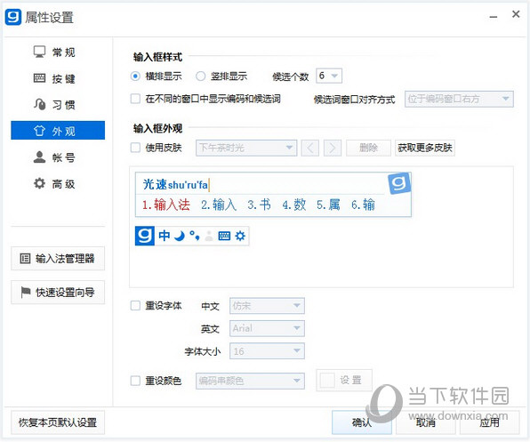Select 横排显示 horizontal display radio
Image resolution: width=530 pixels, height=442 pixels.
[x=135, y=76]
